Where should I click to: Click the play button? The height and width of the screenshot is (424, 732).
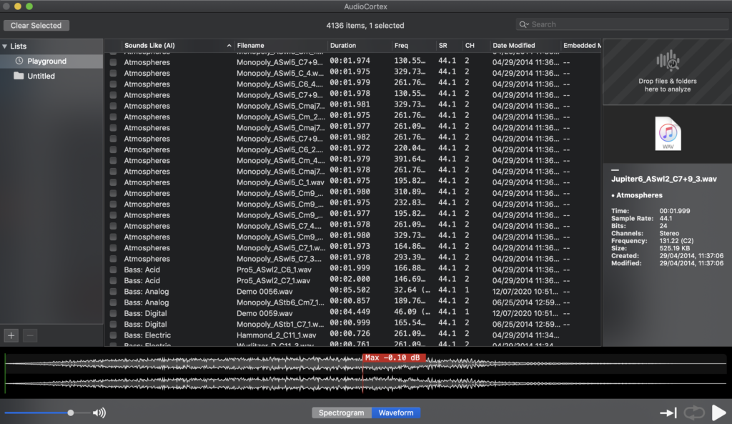coord(718,413)
